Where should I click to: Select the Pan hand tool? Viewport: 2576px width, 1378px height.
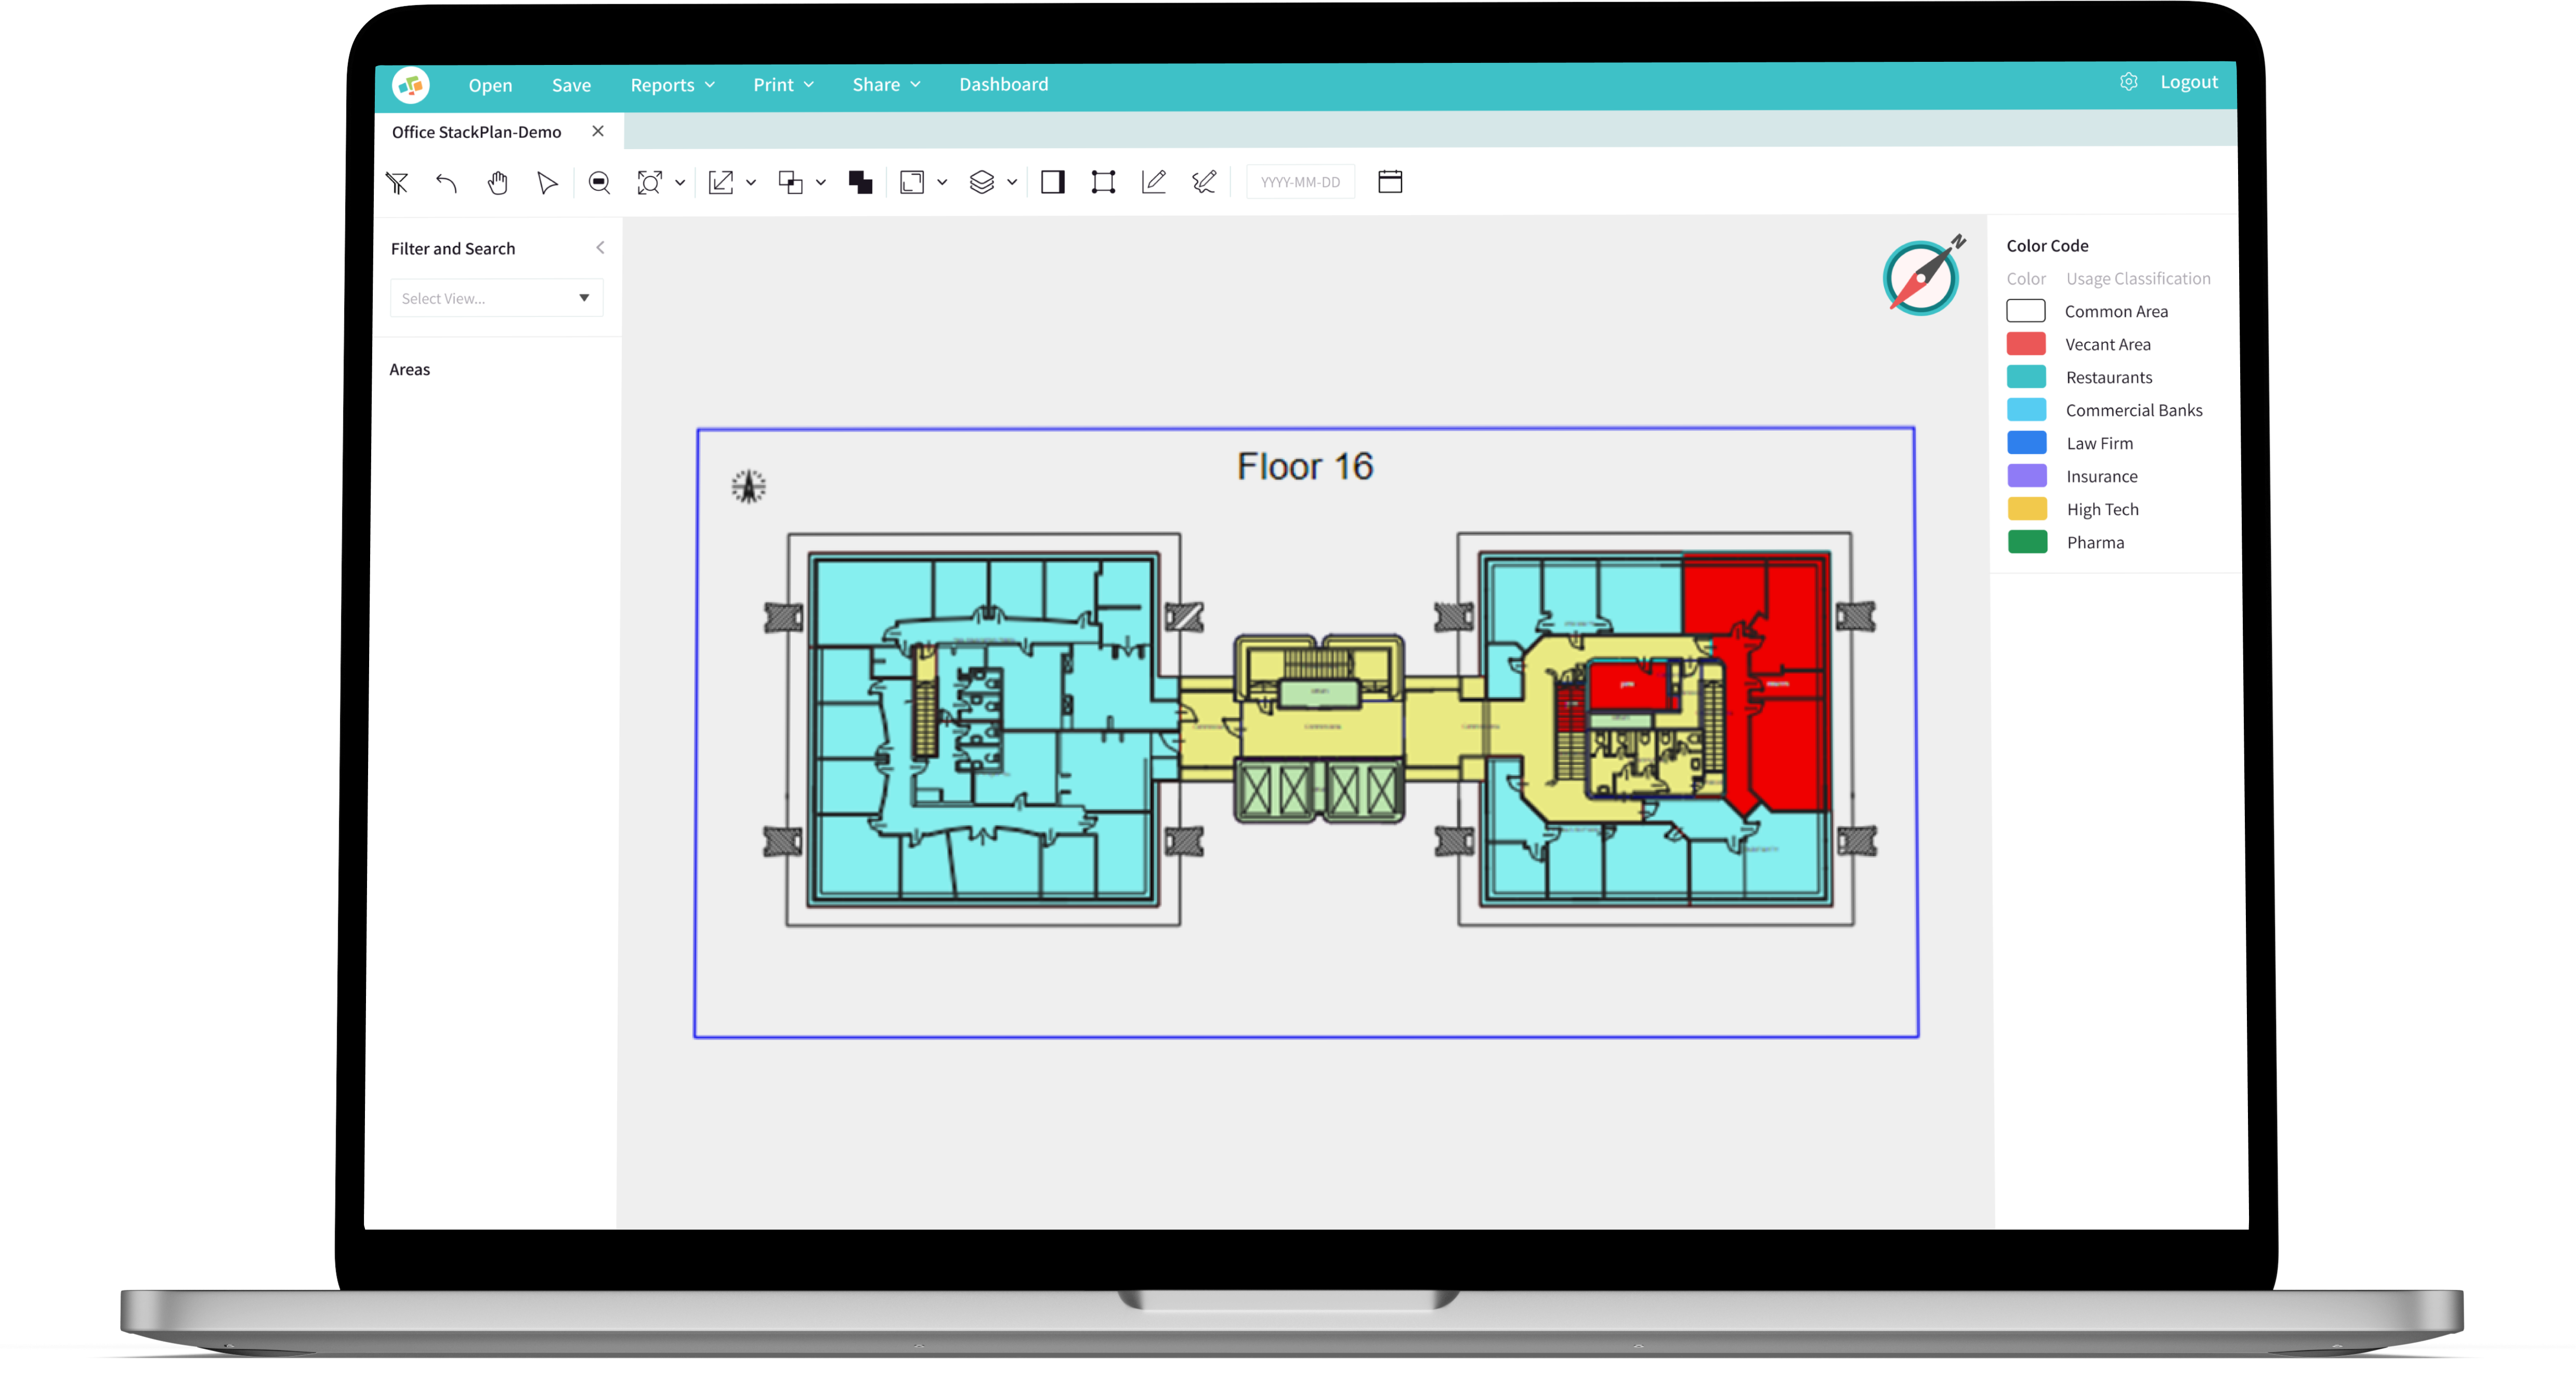coord(497,183)
